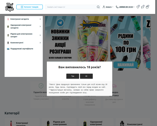
Task: Confirm age with the Так button
Action: [73, 76]
